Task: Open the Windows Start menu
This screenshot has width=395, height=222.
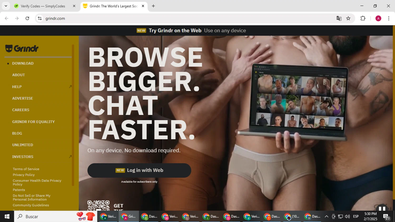Action: coord(7,216)
